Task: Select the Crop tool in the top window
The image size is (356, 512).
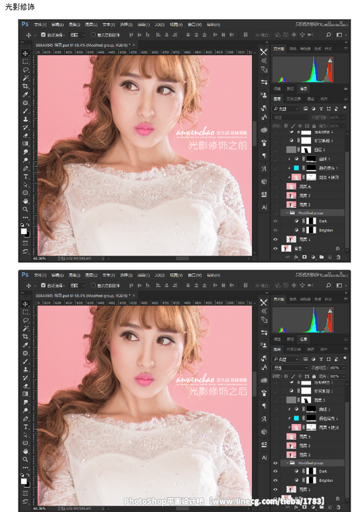Action: tap(25, 86)
